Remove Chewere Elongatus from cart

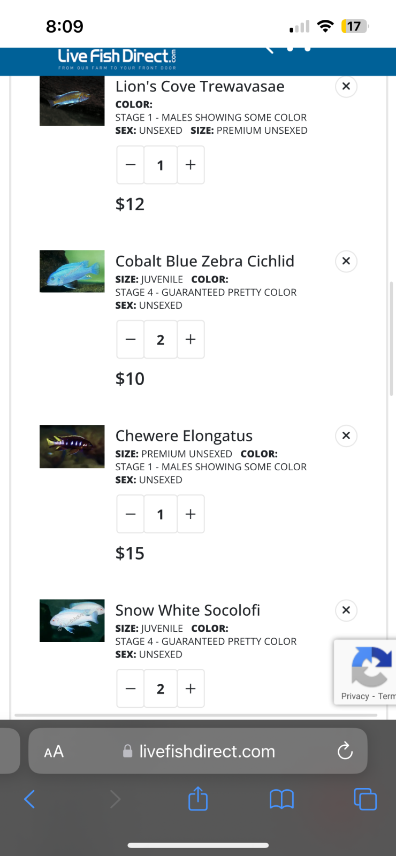pyautogui.click(x=346, y=435)
